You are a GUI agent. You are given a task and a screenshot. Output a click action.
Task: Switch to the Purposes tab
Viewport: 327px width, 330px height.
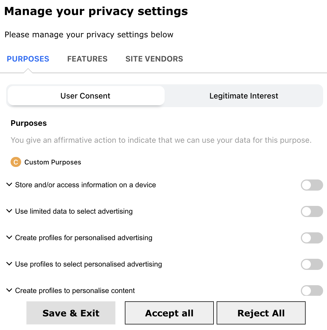(28, 59)
